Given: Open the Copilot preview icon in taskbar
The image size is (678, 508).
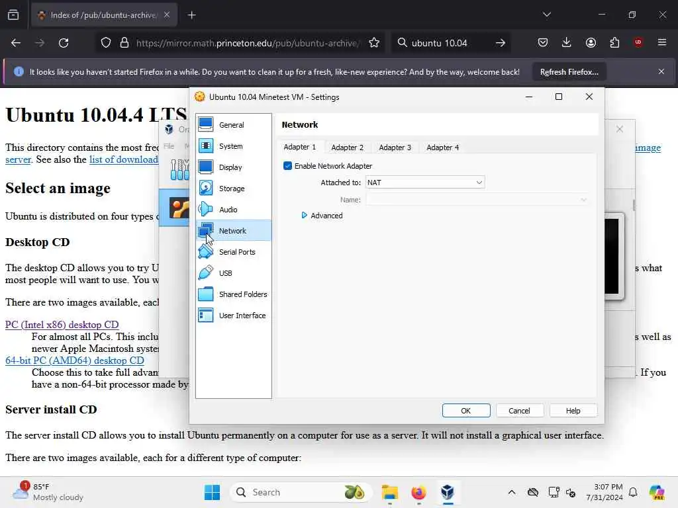Looking at the screenshot, I should coord(657,492).
